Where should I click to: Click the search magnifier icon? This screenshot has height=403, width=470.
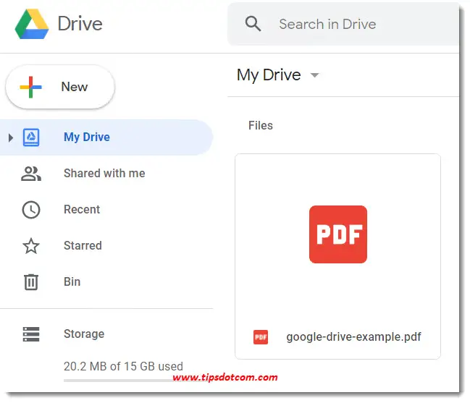click(x=253, y=24)
